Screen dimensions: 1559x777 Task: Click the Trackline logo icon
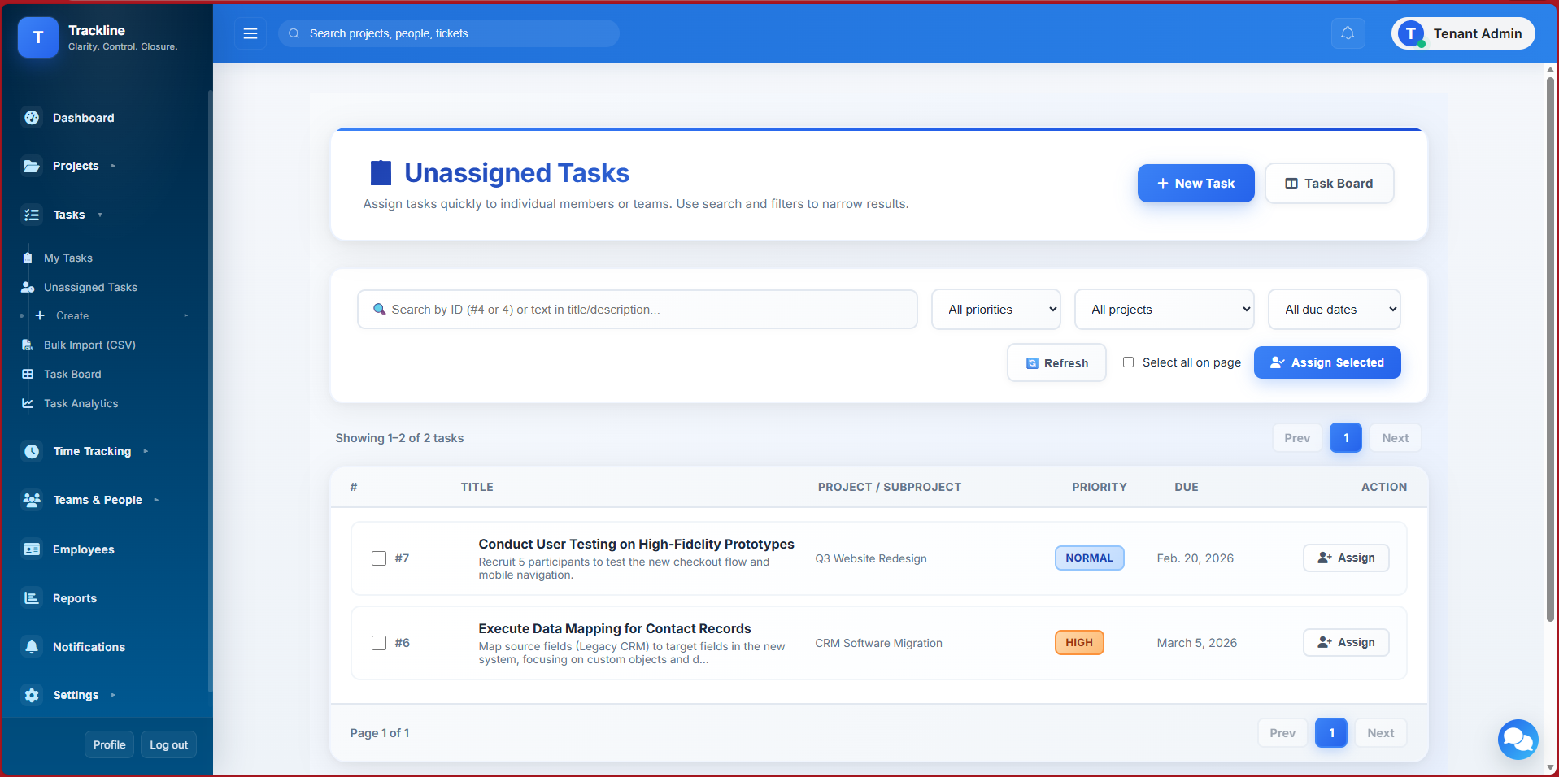pos(38,37)
